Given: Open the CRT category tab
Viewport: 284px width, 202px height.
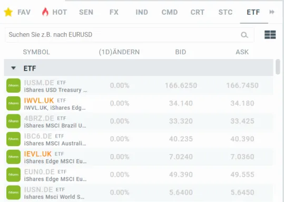Looking at the screenshot, I should [198, 12].
